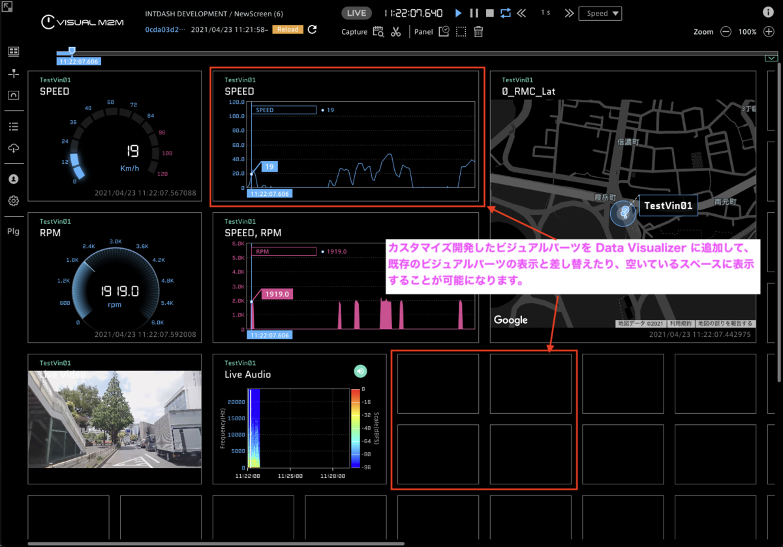This screenshot has height=547, width=783.
Task: Click the timeline marker on seek bar
Action: click(72, 50)
